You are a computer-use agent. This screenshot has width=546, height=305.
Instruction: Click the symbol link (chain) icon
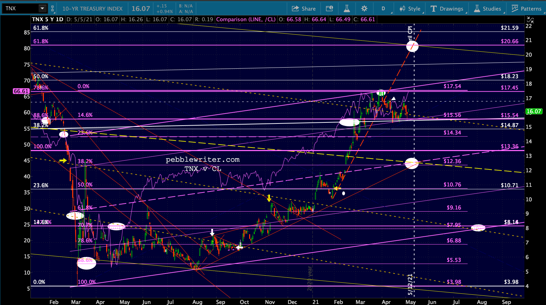click(53, 8)
